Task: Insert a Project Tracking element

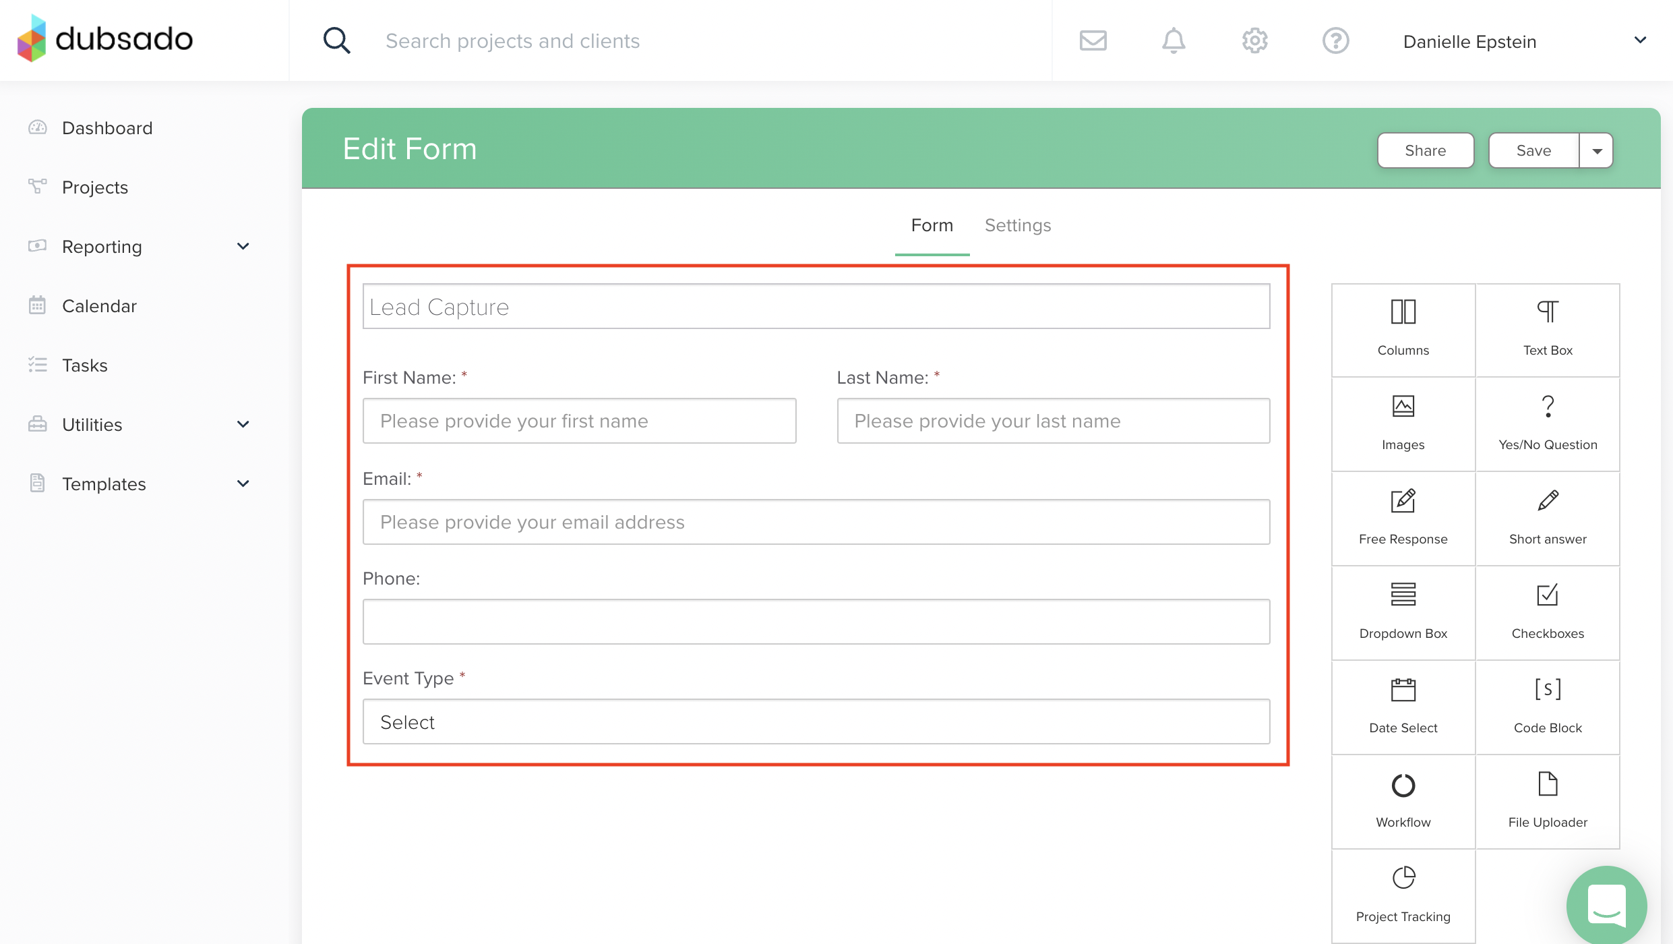Action: pos(1403,895)
